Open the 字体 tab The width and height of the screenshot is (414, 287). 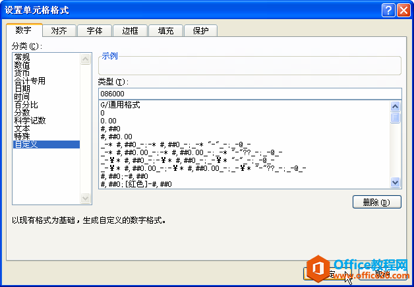(x=94, y=30)
